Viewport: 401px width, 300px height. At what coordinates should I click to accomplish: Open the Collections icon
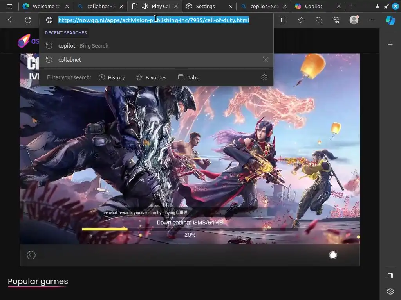coord(319,20)
